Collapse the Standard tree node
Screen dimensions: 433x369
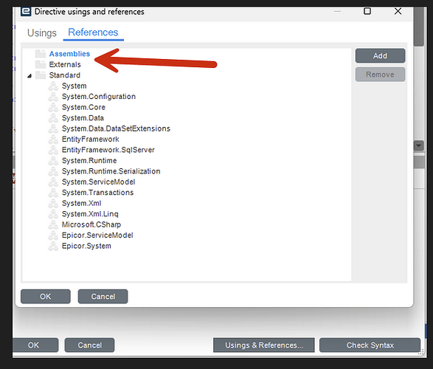(x=30, y=76)
